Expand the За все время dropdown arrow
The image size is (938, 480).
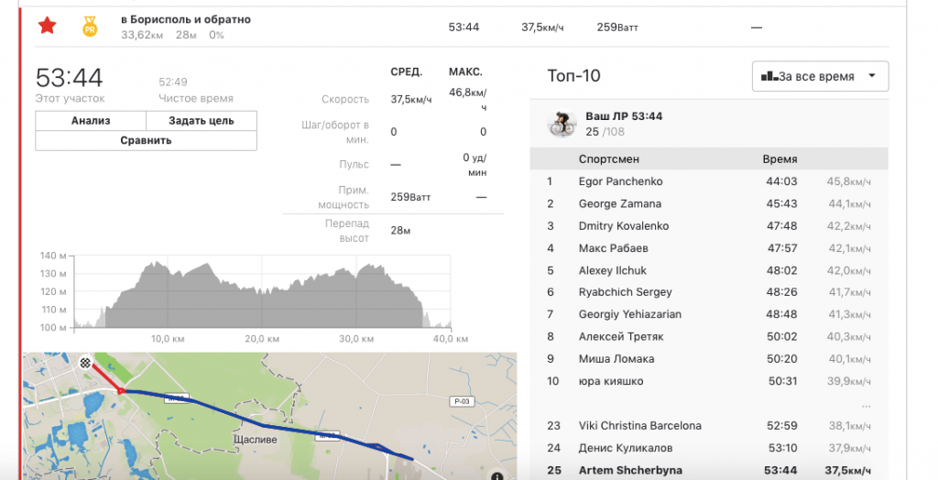coord(871,77)
